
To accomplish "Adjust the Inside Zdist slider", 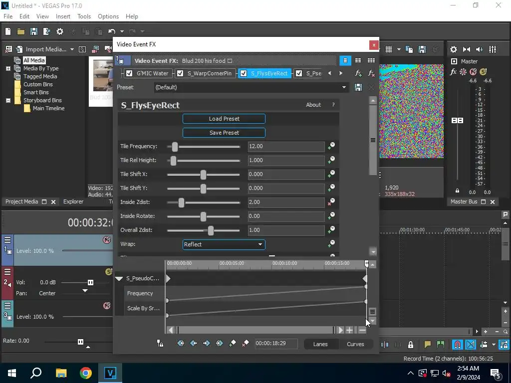I will coord(181,202).
